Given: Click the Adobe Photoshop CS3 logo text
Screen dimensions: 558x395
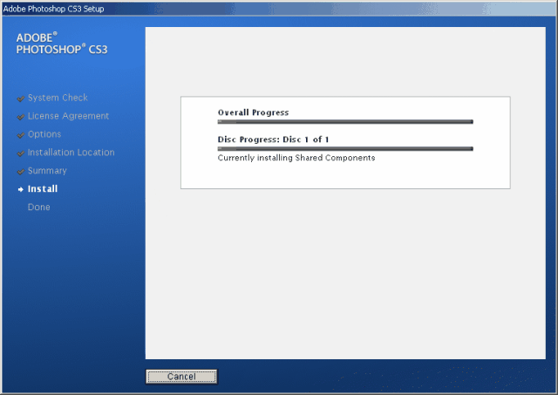Looking at the screenshot, I should coord(62,44).
